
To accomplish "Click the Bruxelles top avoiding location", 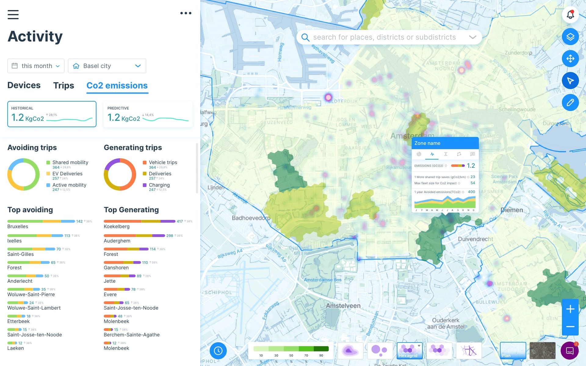I will [x=18, y=226].
